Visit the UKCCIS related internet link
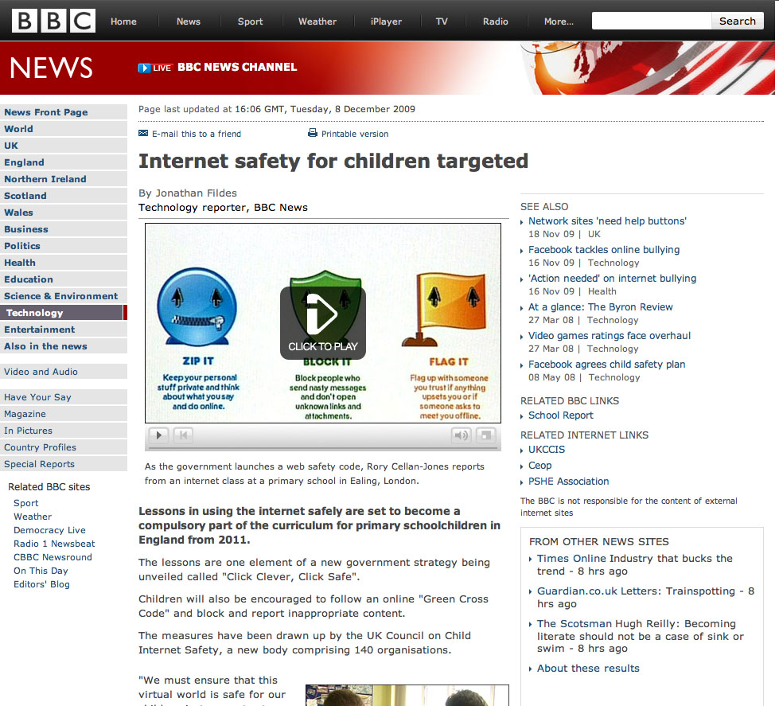This screenshot has height=706, width=779. point(546,448)
